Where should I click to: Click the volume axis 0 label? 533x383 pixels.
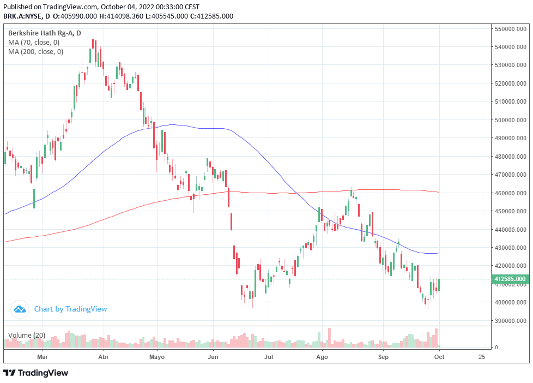coord(496,347)
